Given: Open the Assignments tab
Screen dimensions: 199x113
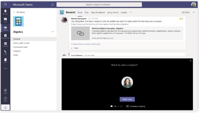Looking at the screenshot, I should click(x=113, y=13).
